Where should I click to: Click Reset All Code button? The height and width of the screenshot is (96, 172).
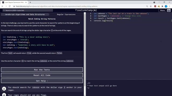[42, 75]
